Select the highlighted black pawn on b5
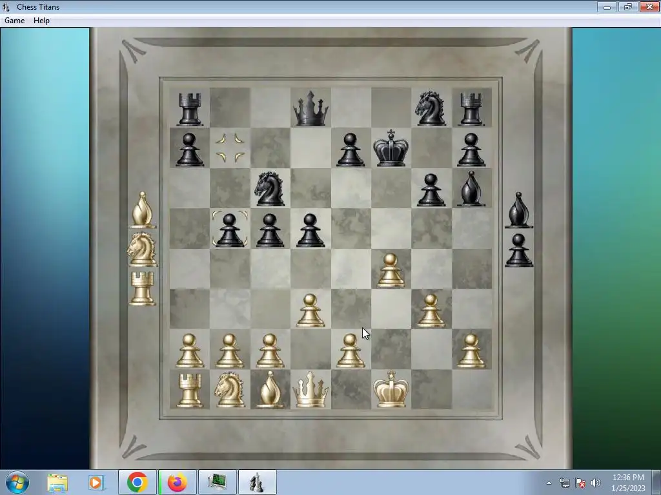 [230, 230]
